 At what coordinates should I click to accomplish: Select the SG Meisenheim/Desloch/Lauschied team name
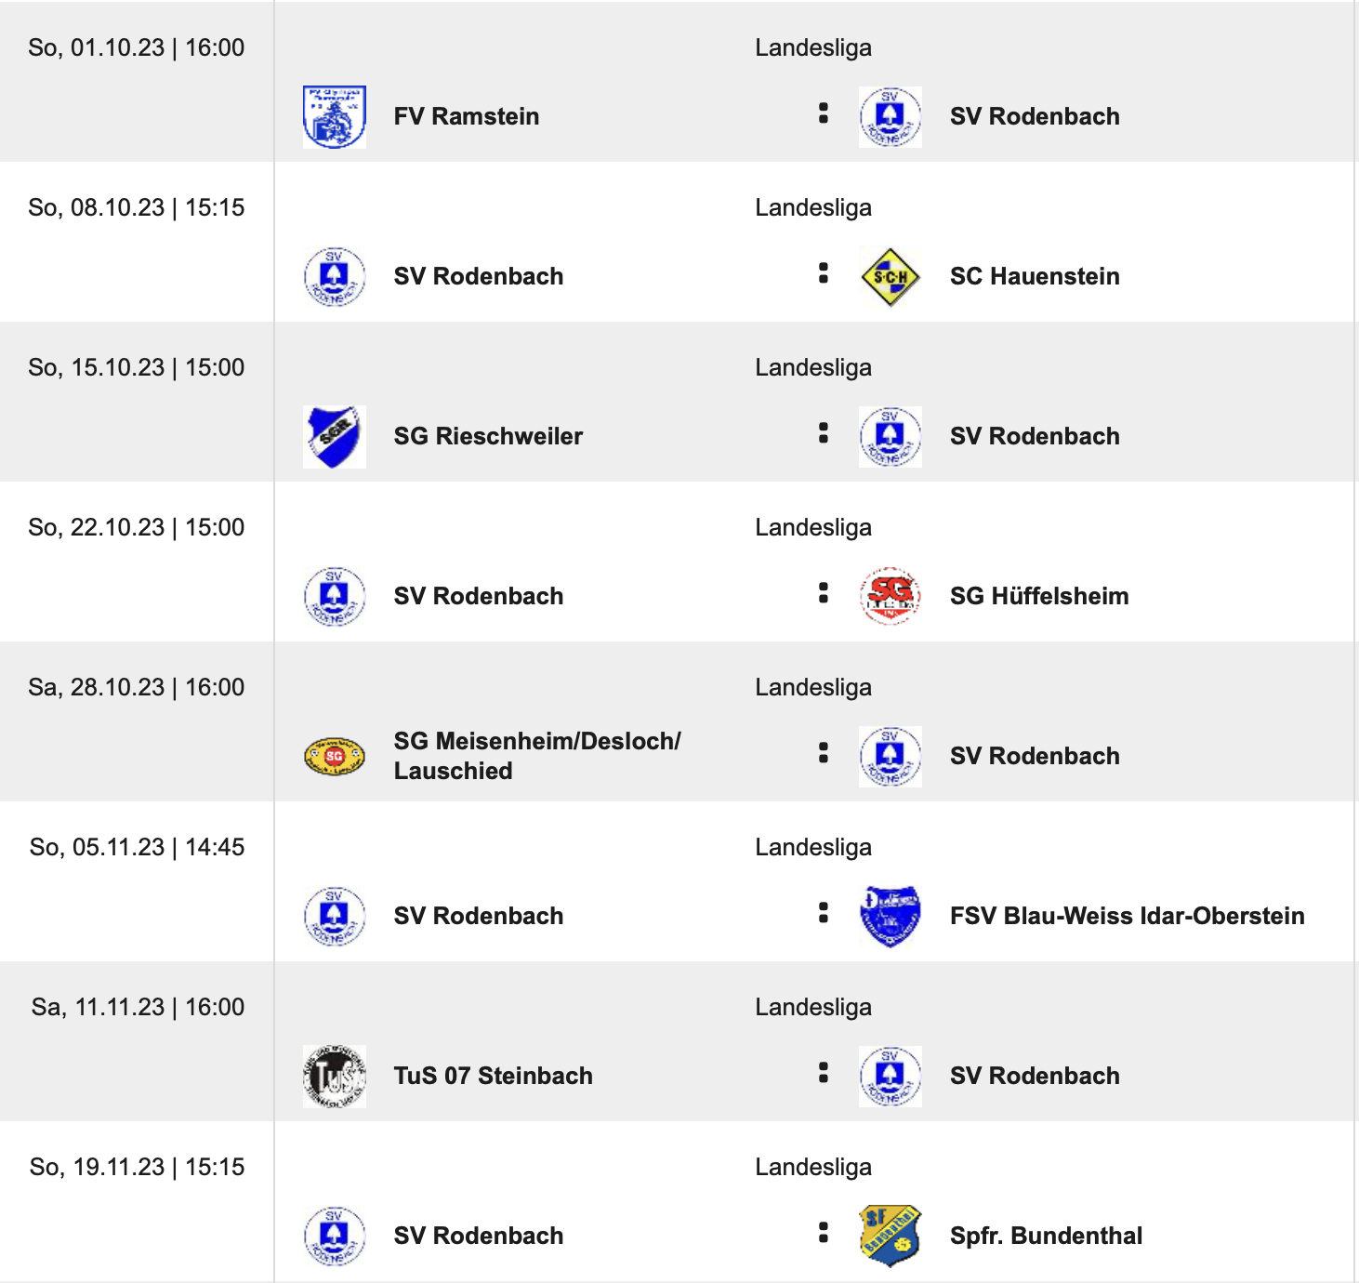[x=536, y=756]
